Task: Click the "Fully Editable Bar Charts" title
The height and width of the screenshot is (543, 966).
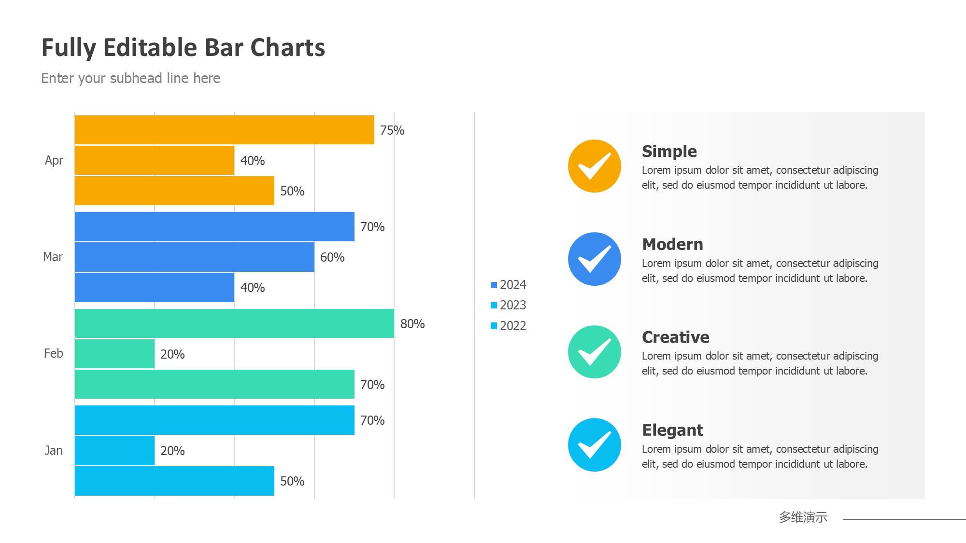Action: 183,48
